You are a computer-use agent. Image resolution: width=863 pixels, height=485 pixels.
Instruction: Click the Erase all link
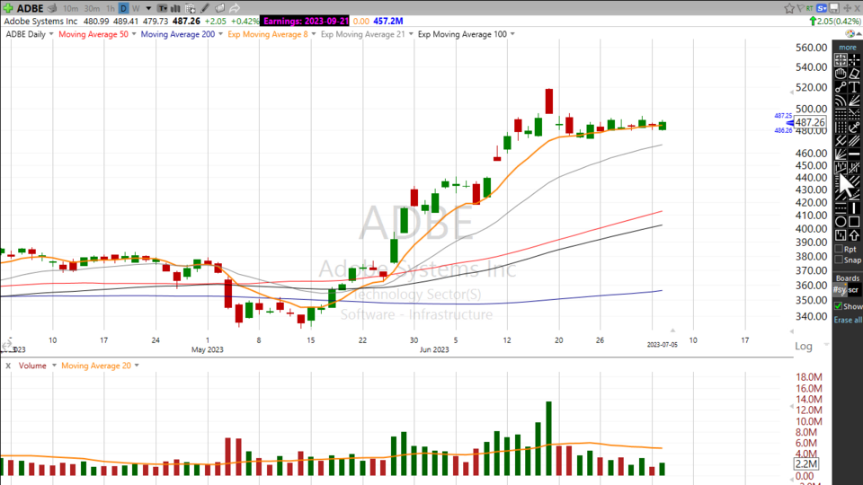(847, 320)
